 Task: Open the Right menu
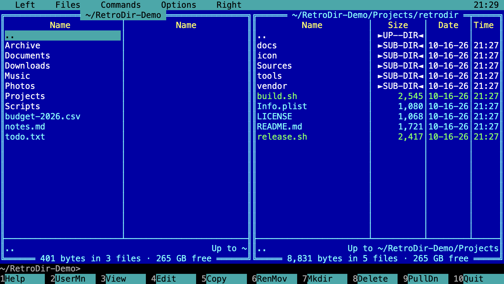(x=229, y=5)
